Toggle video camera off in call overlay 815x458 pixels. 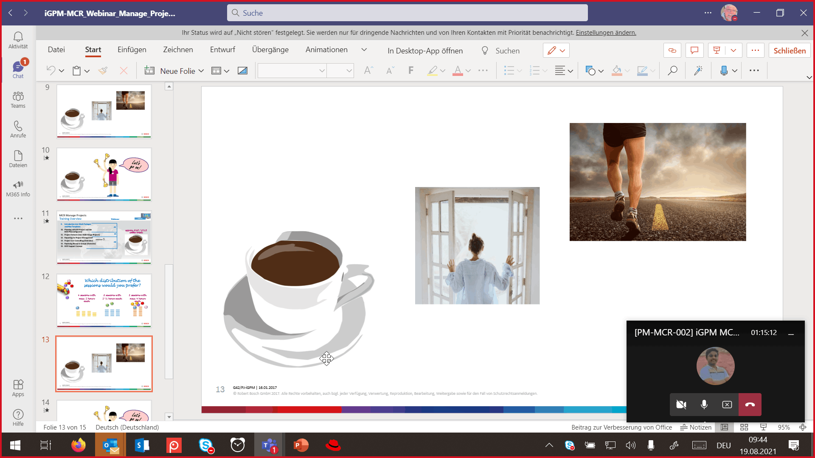pos(681,404)
